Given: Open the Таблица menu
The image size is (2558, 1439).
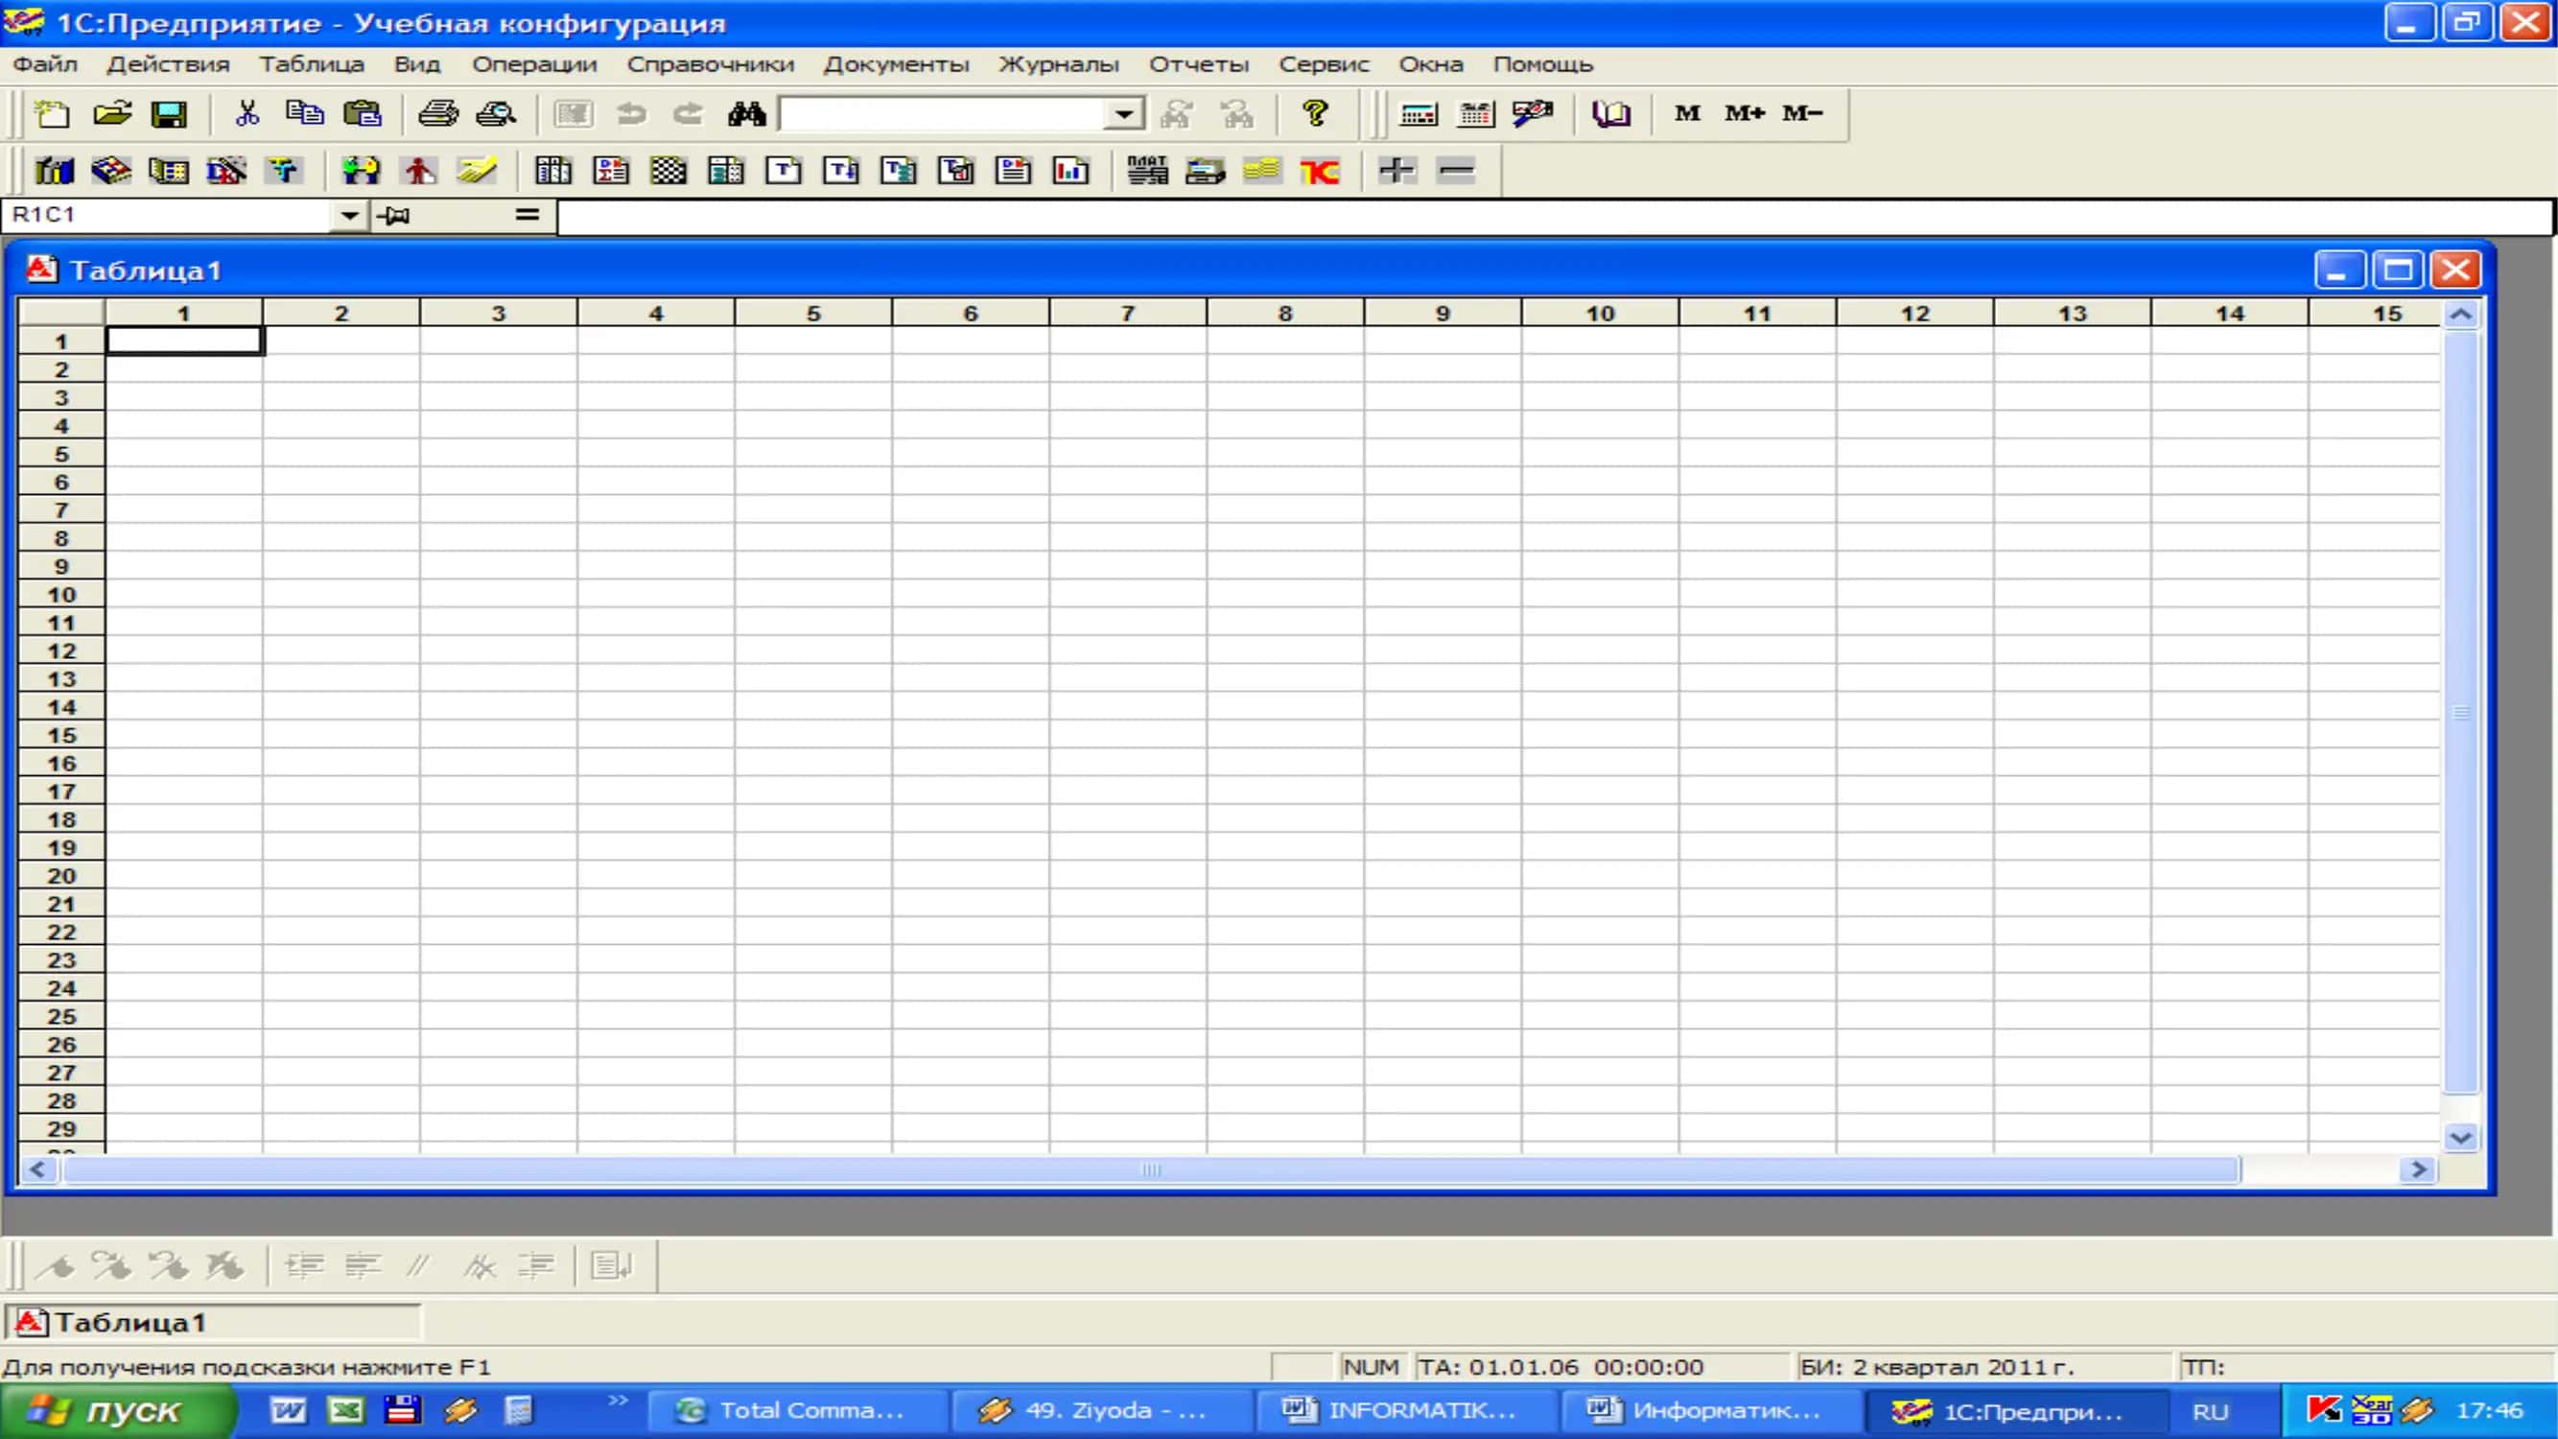Looking at the screenshot, I should (312, 64).
